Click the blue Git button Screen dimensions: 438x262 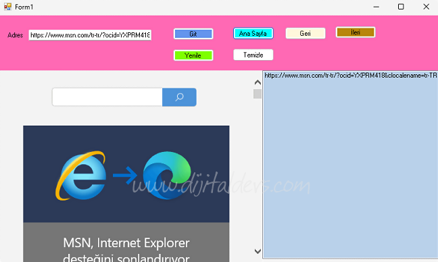[193, 34]
